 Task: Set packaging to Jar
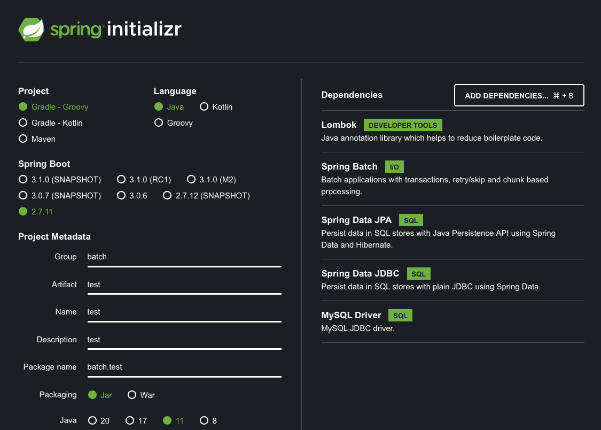(x=100, y=395)
